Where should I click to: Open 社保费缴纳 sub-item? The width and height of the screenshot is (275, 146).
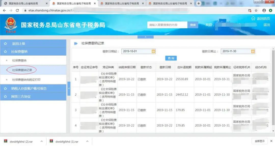pos(33,60)
